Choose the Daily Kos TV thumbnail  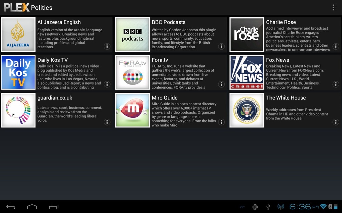pos(18,72)
